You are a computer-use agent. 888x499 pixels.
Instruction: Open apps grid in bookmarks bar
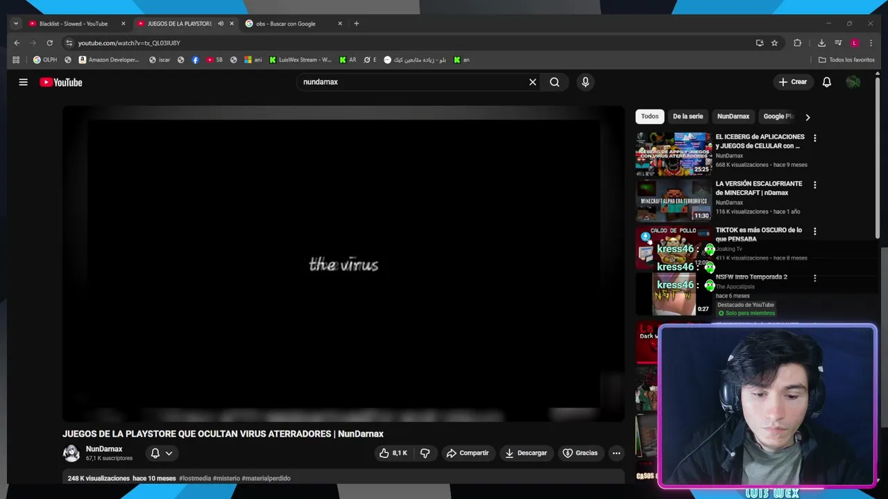click(16, 60)
